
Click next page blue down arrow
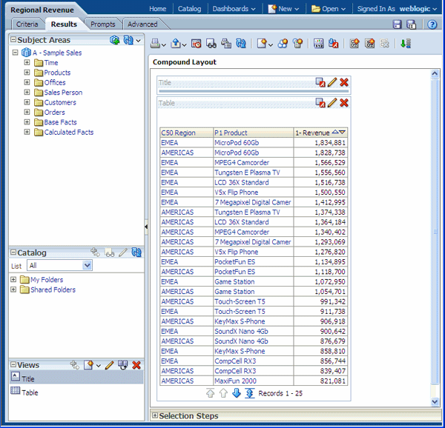coord(236,392)
